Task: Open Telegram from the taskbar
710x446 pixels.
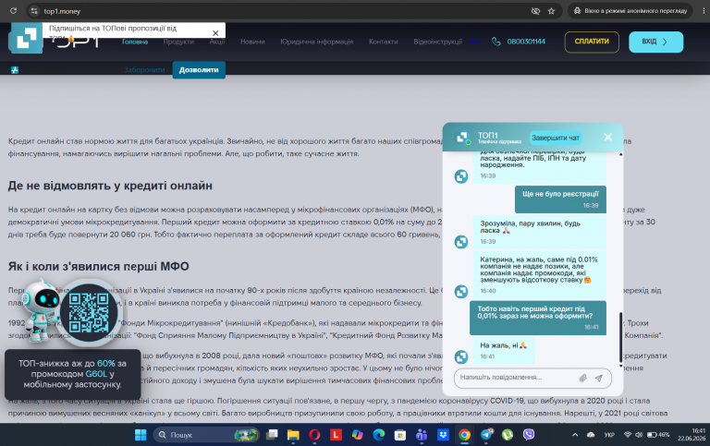Action: pos(486,435)
